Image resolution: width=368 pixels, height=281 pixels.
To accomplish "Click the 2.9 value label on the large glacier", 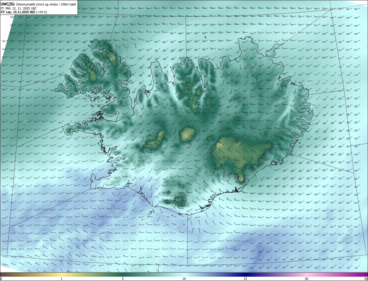I will (219, 145).
